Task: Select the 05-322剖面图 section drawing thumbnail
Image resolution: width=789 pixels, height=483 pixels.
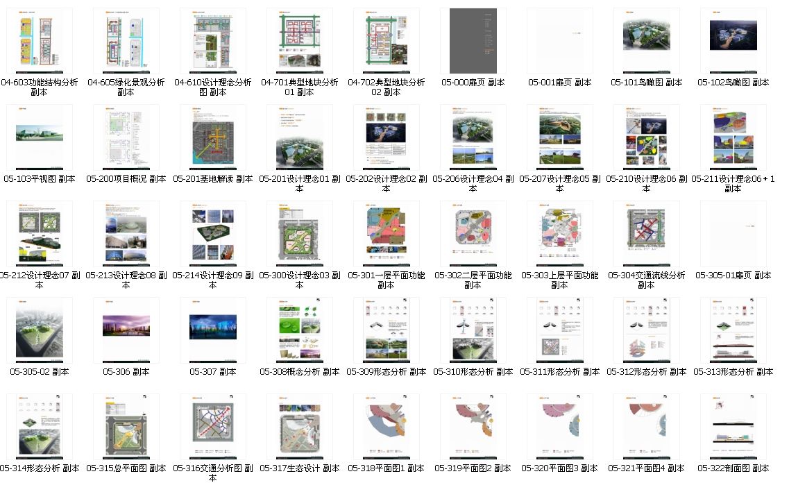Action: pyautogui.click(x=733, y=427)
